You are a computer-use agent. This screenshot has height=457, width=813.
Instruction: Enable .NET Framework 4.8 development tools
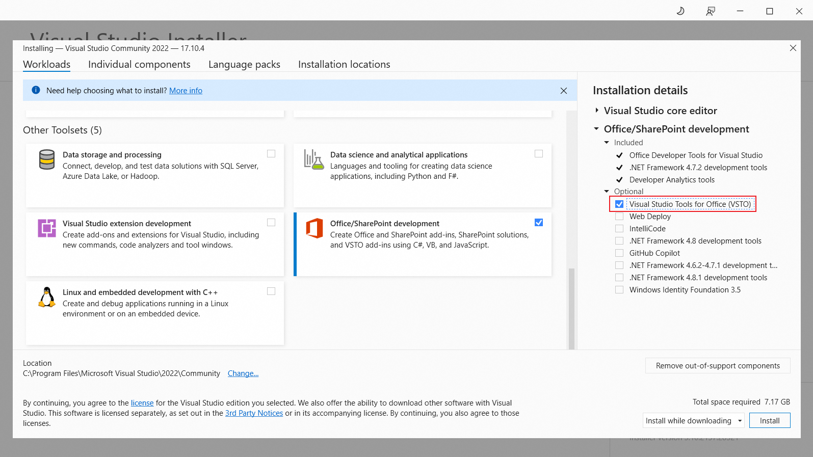click(x=619, y=241)
